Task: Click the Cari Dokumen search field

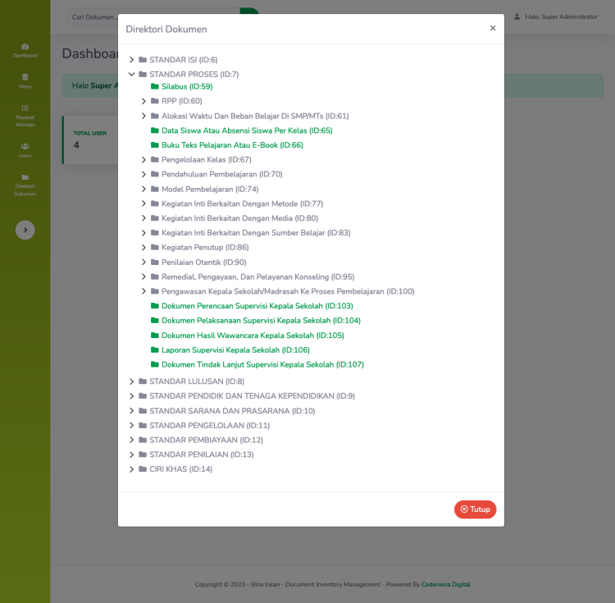Action: point(152,16)
